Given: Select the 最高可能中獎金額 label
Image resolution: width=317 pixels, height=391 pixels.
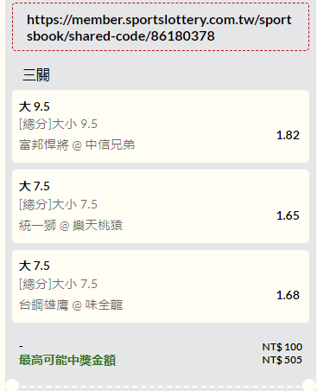Looking at the screenshot, I should [67, 360].
